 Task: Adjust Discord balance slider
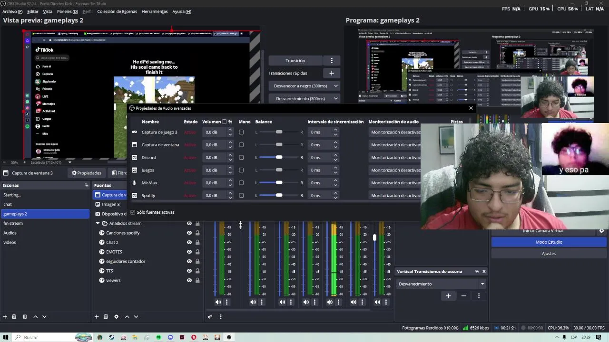(x=279, y=157)
